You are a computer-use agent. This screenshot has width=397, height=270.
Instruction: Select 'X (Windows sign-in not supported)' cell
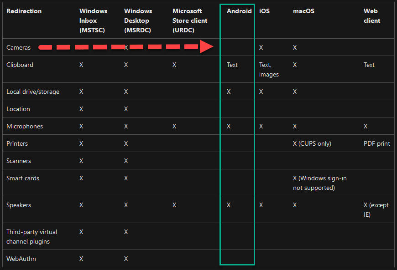[x=320, y=183]
